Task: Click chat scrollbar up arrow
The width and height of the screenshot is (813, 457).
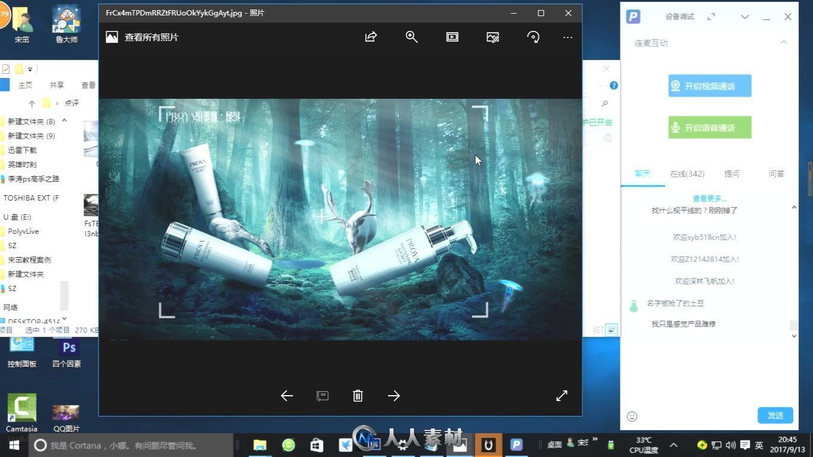Action: [794, 207]
